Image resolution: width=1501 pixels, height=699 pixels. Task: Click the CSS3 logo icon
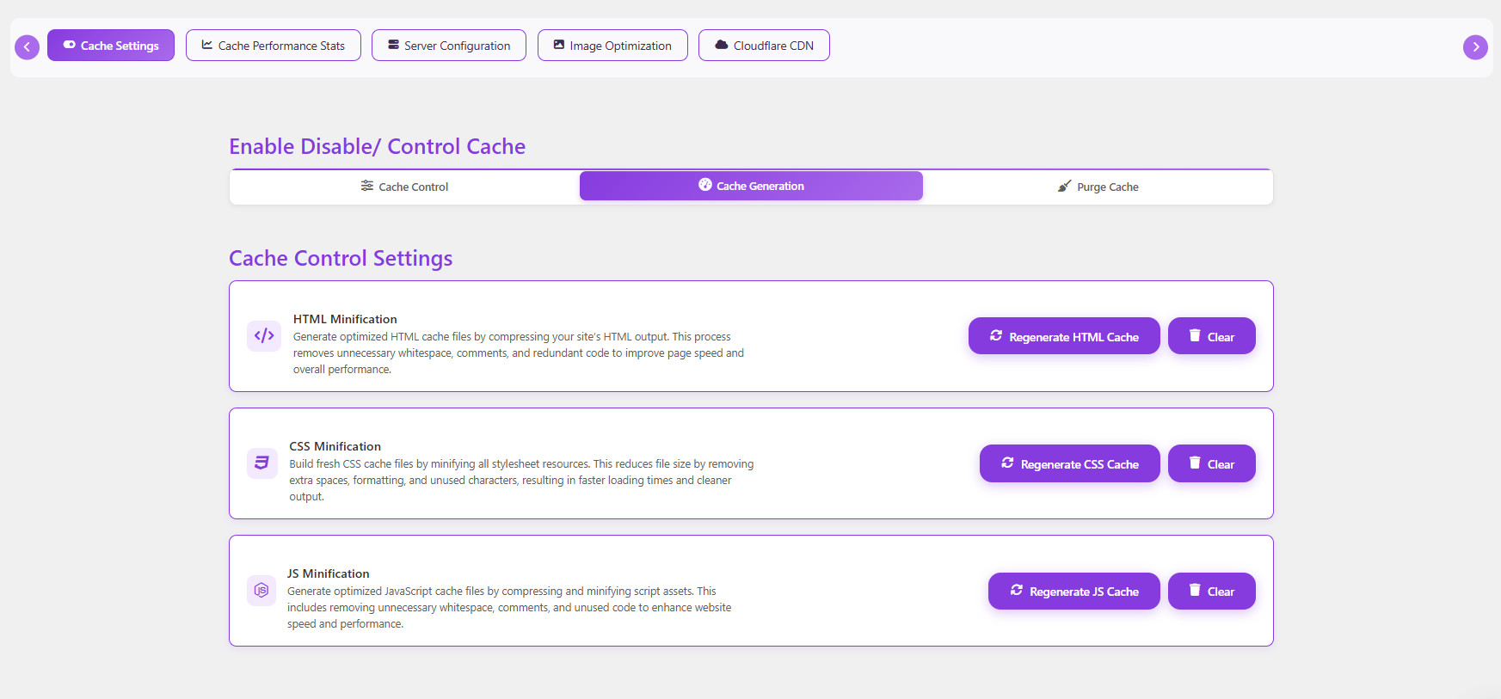coord(261,463)
